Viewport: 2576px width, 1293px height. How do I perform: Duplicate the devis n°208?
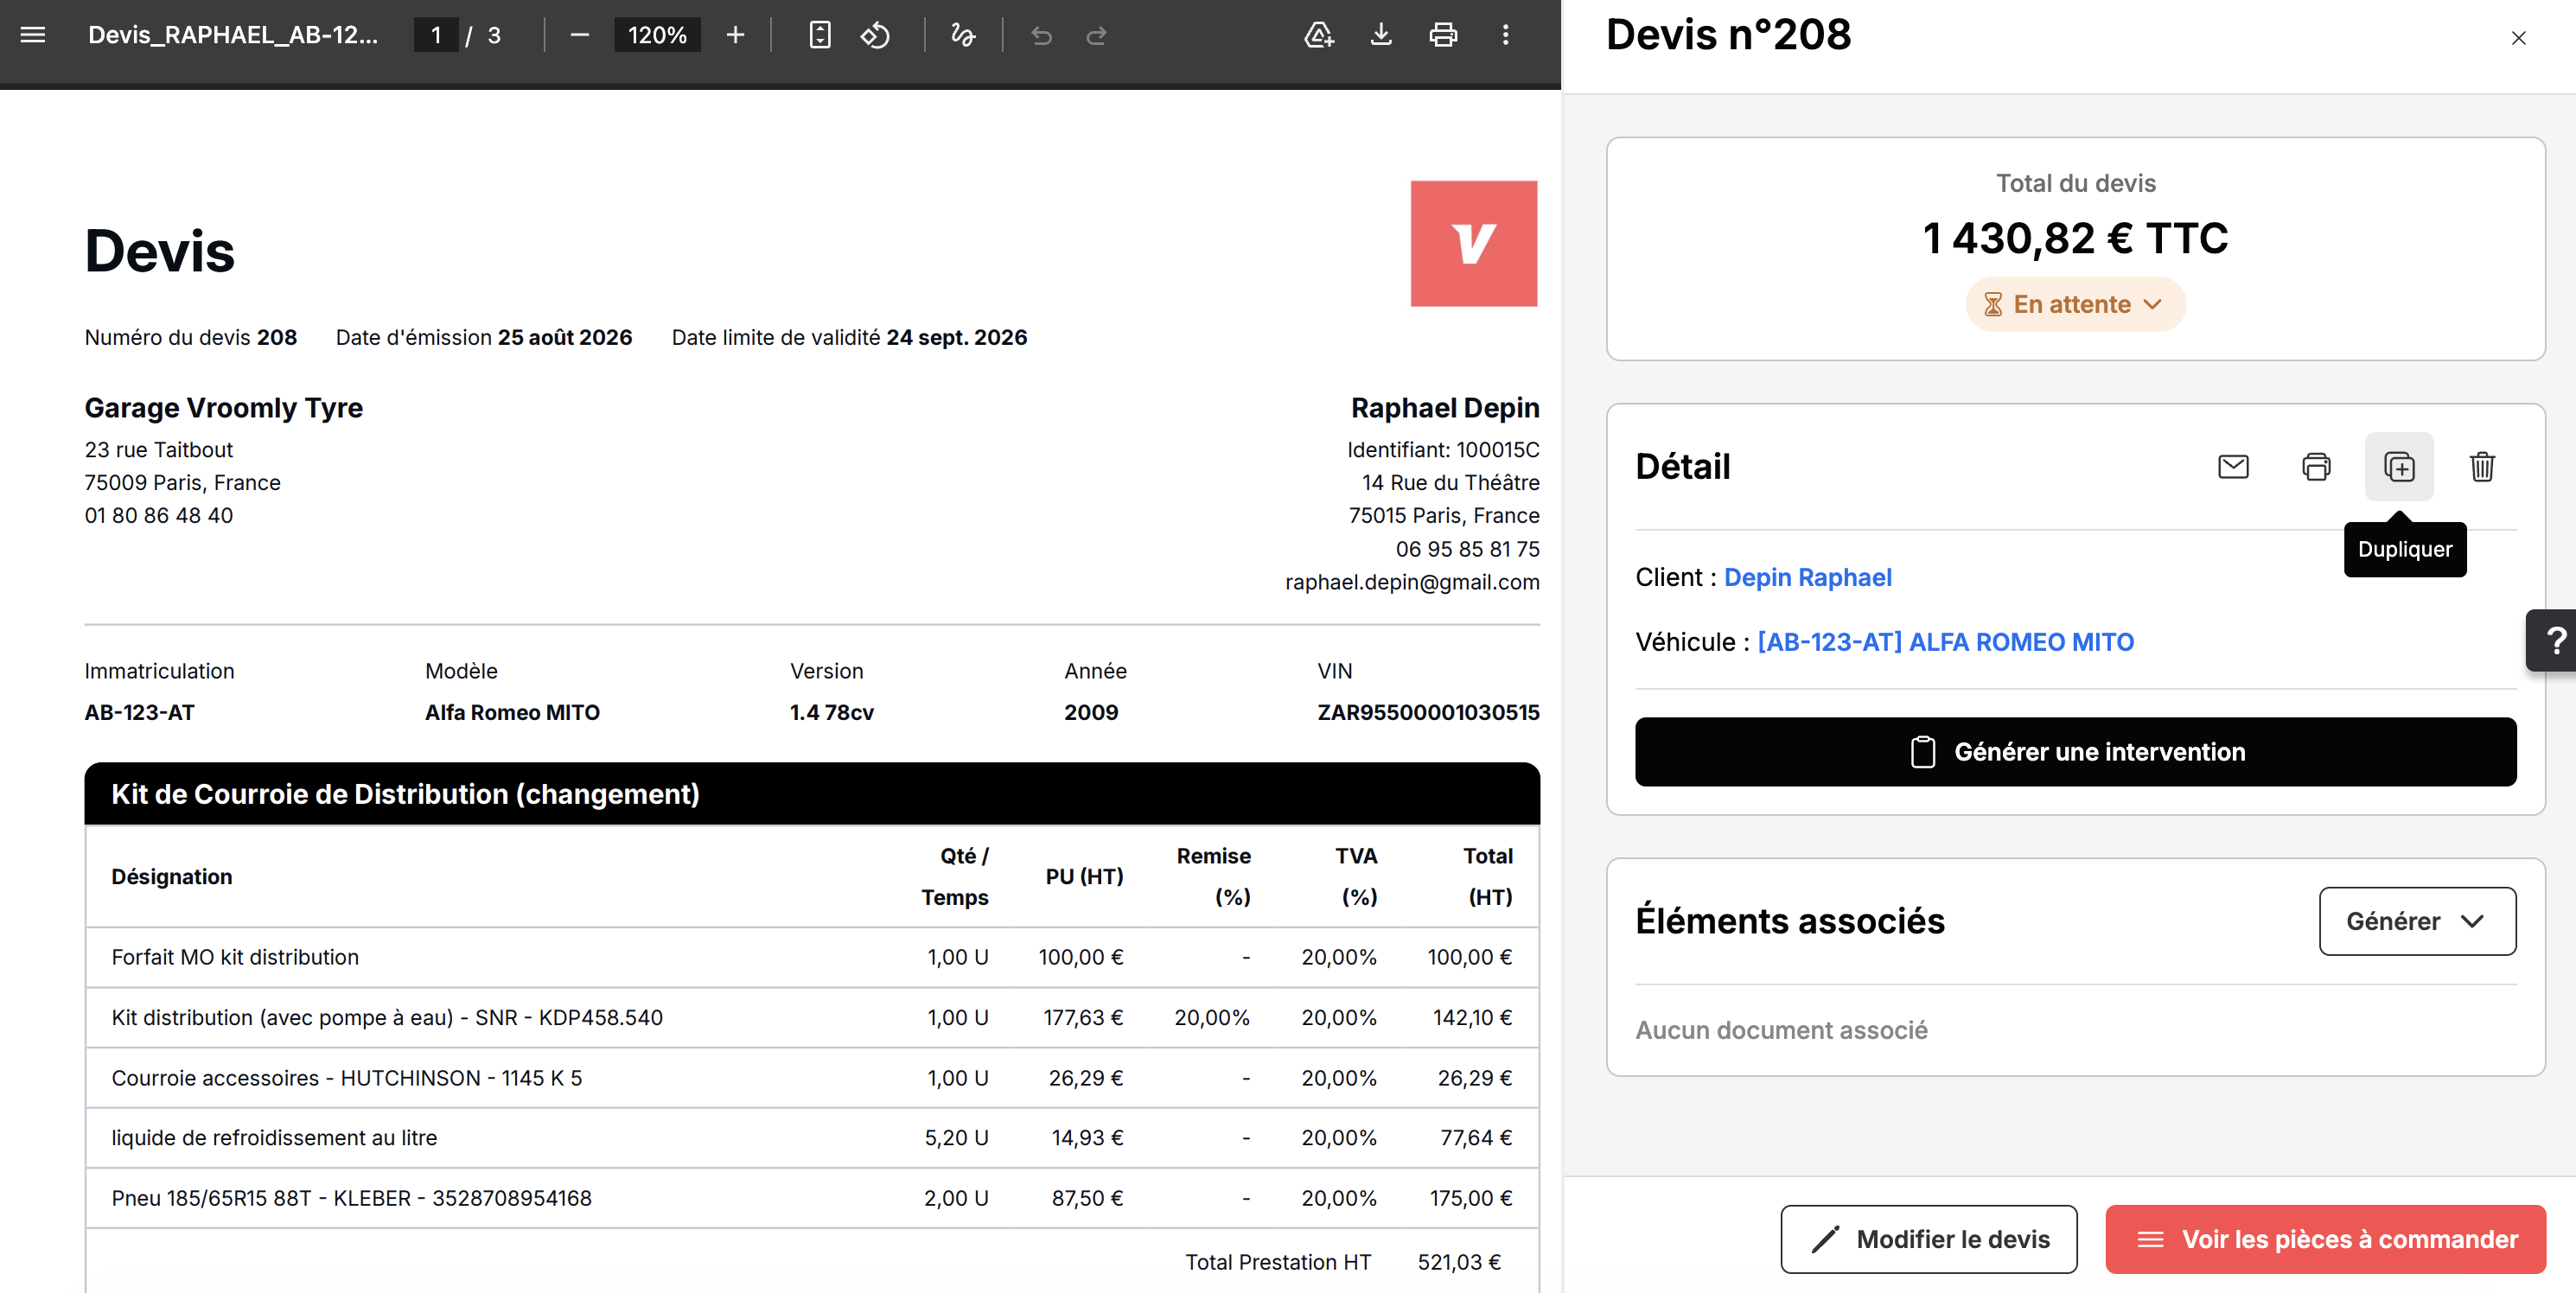(x=2399, y=466)
